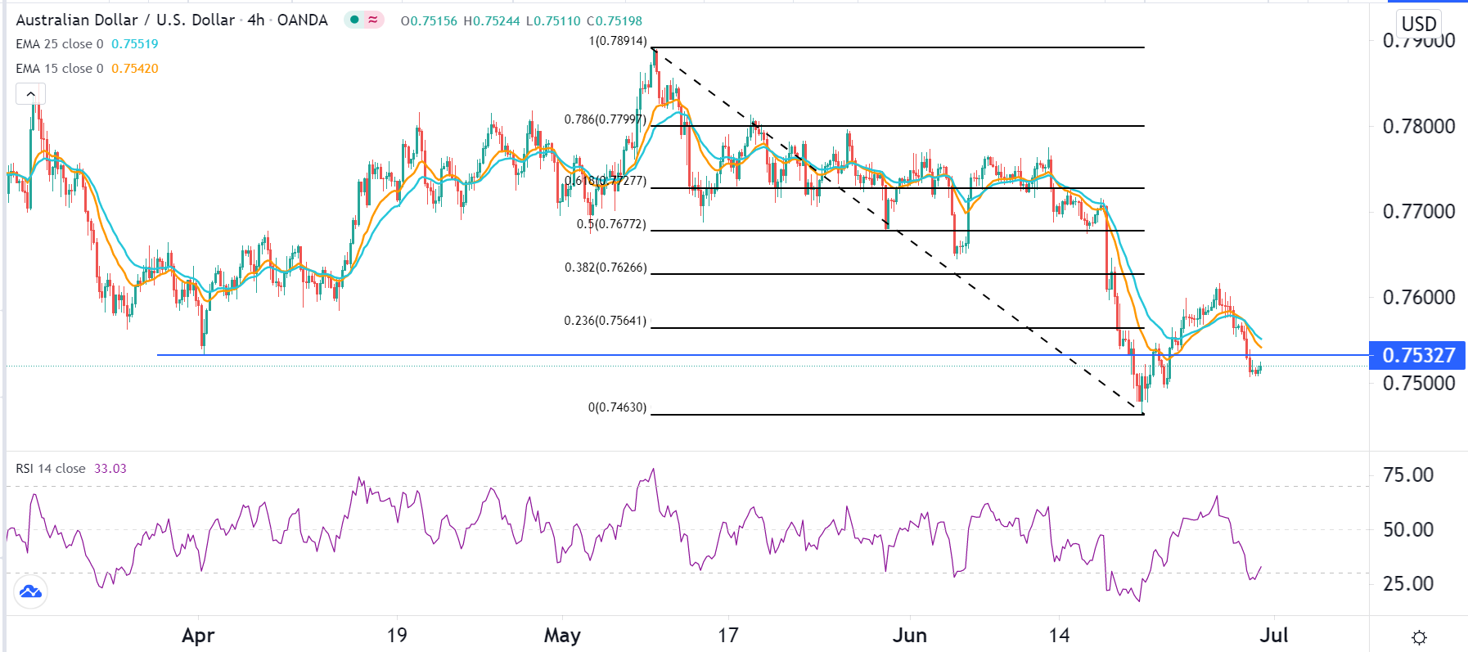Click the blue 0.75327 price label
The width and height of the screenshot is (1468, 652).
coord(1418,356)
